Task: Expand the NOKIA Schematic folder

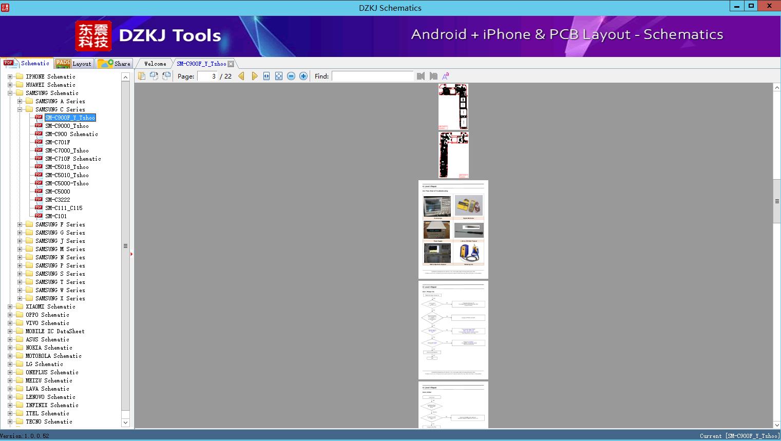Action: coord(10,348)
